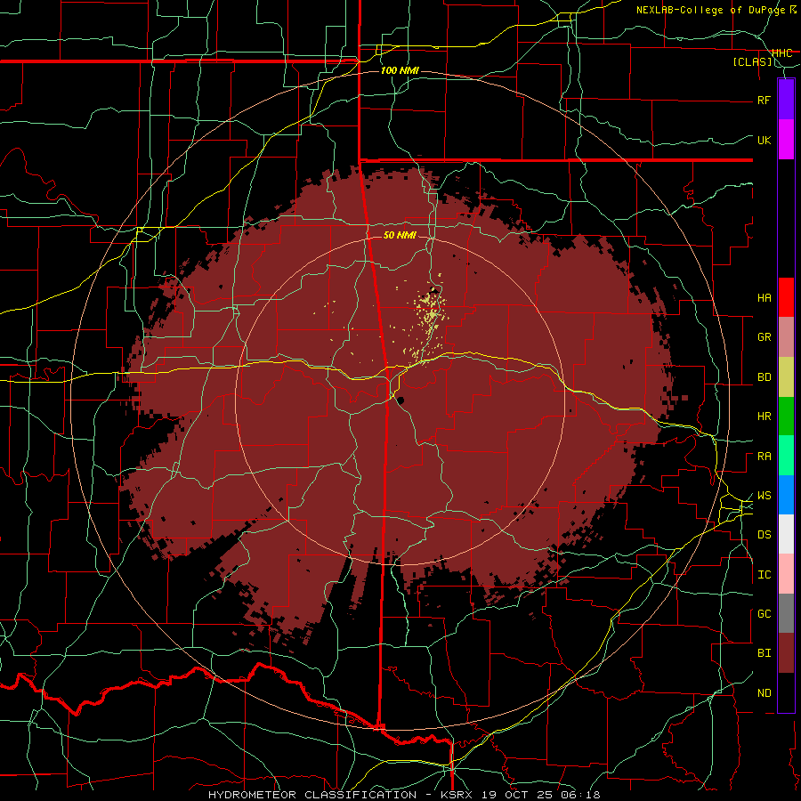Screen dimensions: 801x801
Task: Click the UK legend label
Action: click(765, 140)
